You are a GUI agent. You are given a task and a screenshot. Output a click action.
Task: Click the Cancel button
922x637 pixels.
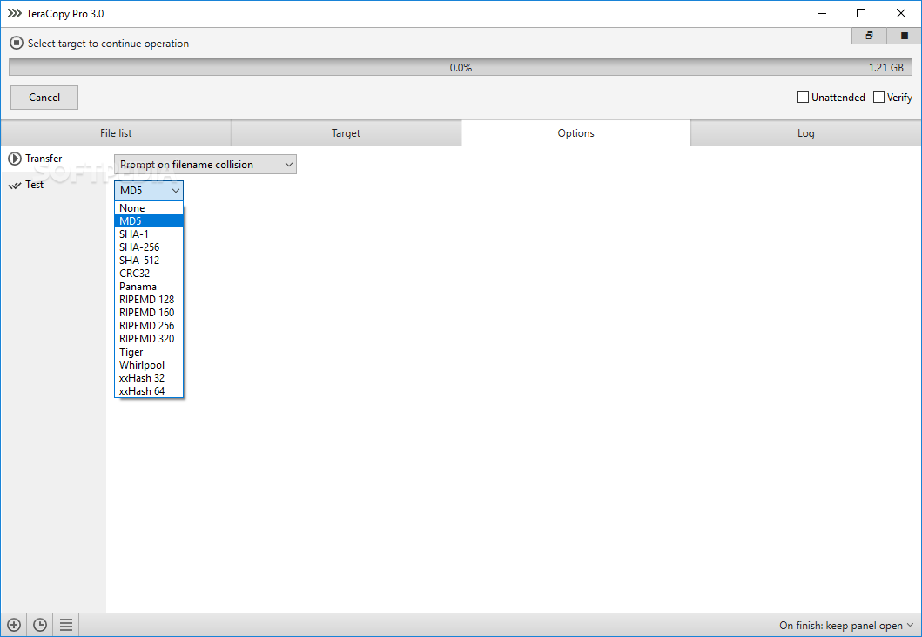coord(44,97)
